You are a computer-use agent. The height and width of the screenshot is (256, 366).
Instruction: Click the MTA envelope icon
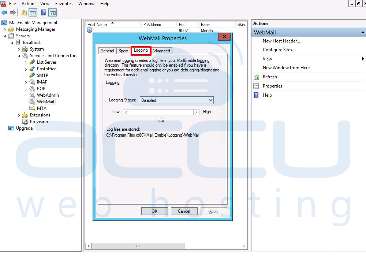click(x=32, y=108)
